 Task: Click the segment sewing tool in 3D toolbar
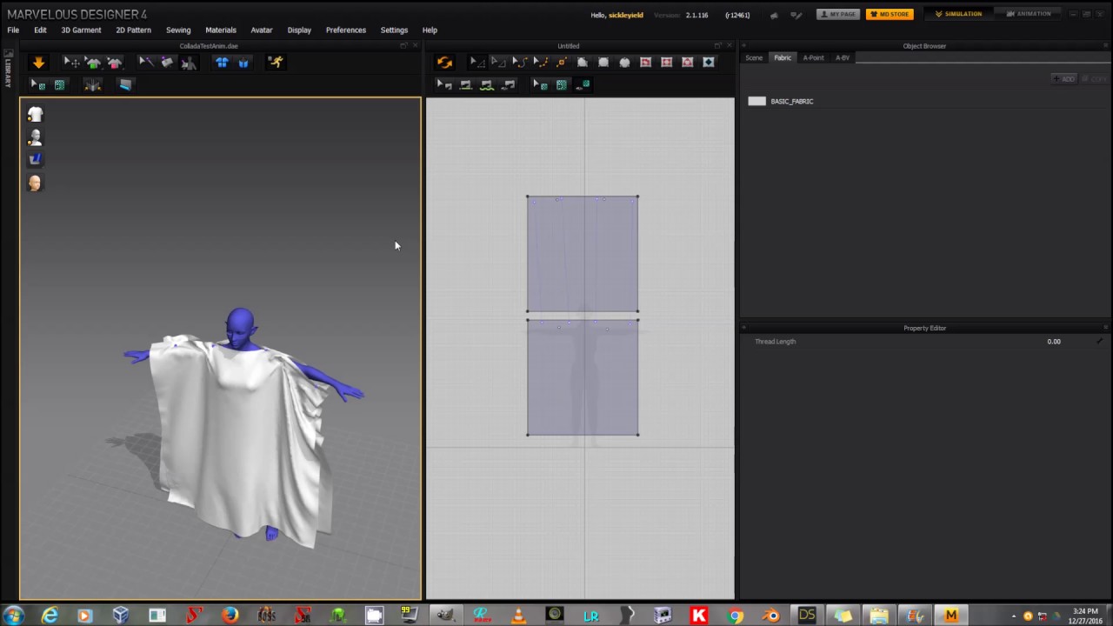click(167, 63)
